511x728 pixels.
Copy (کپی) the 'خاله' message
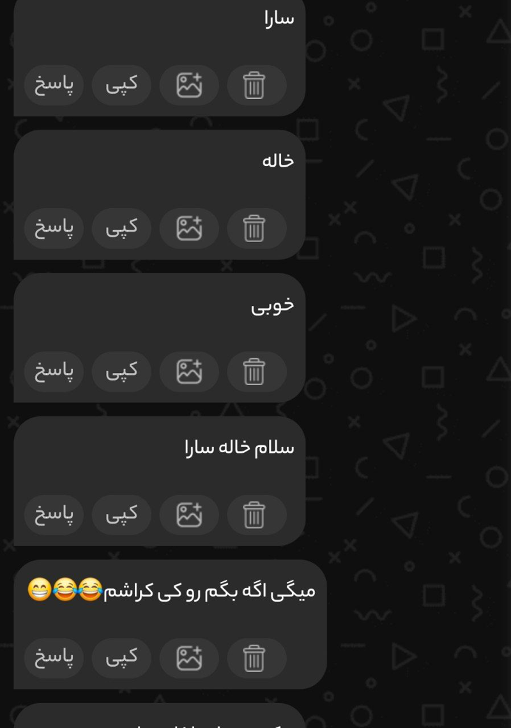pos(122,229)
